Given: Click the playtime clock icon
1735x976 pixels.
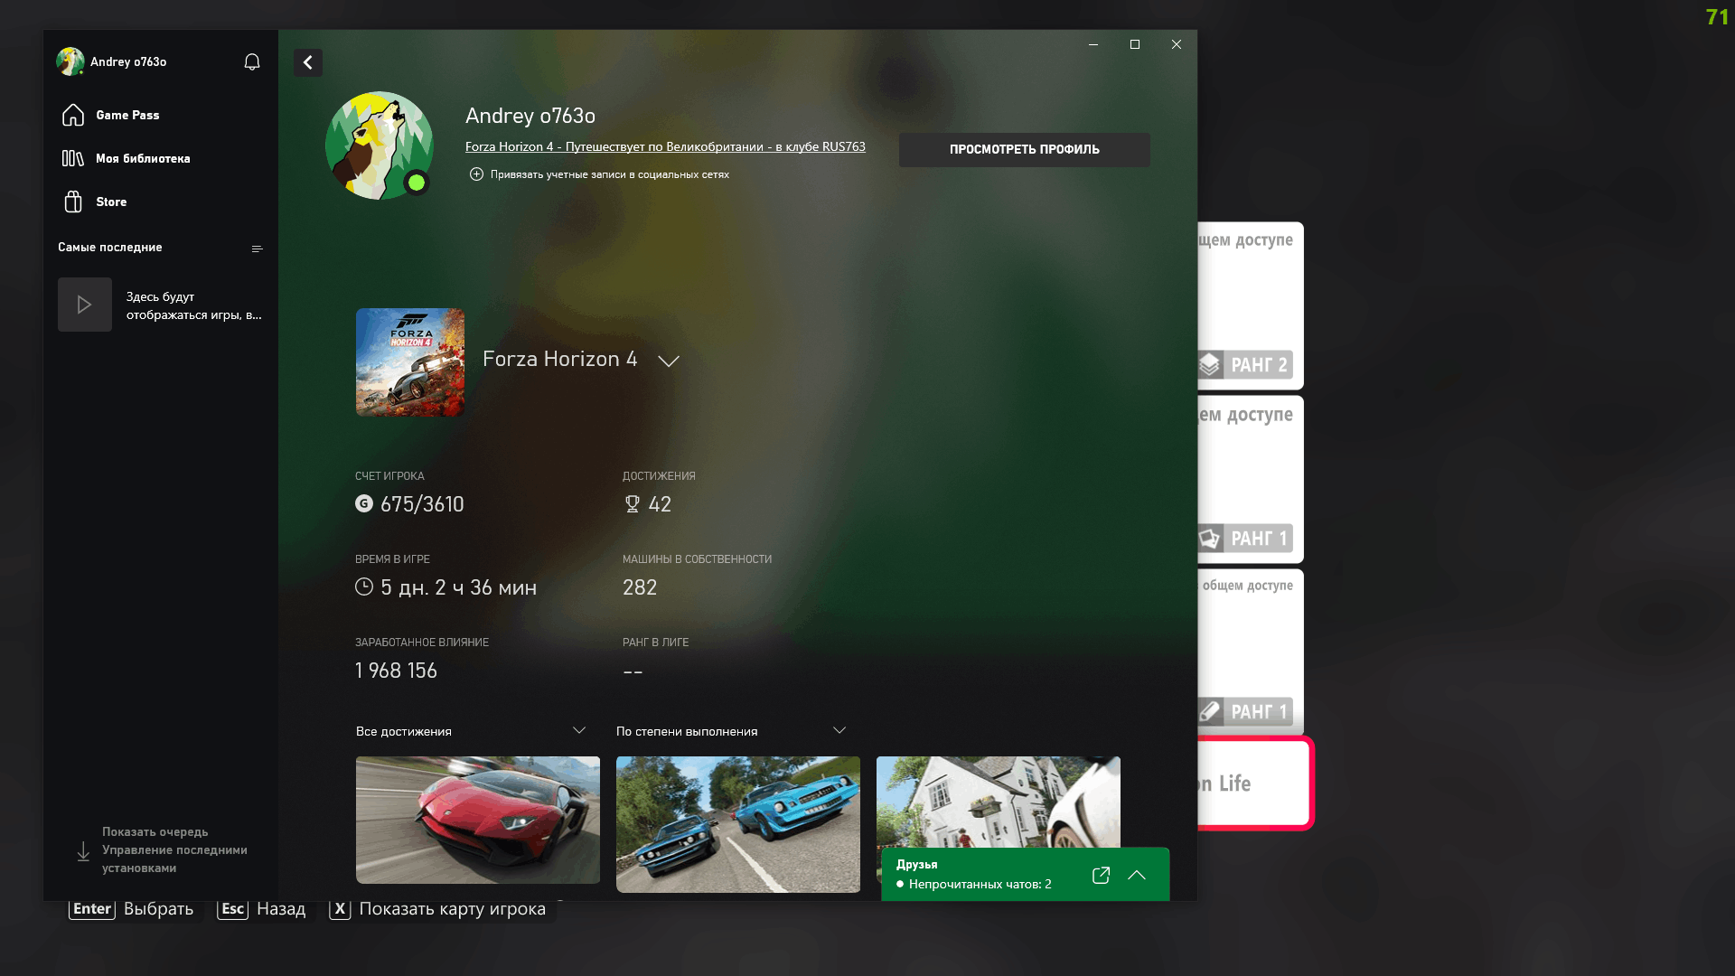Looking at the screenshot, I should tap(364, 587).
